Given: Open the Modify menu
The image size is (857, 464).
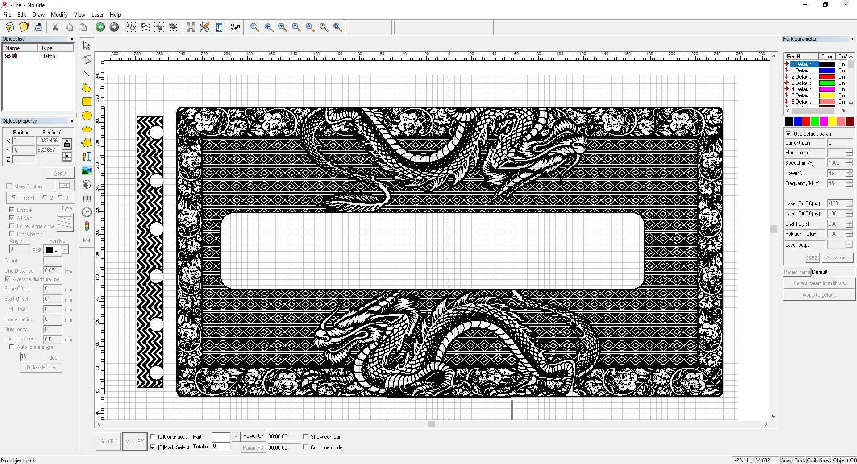Looking at the screenshot, I should [x=59, y=15].
